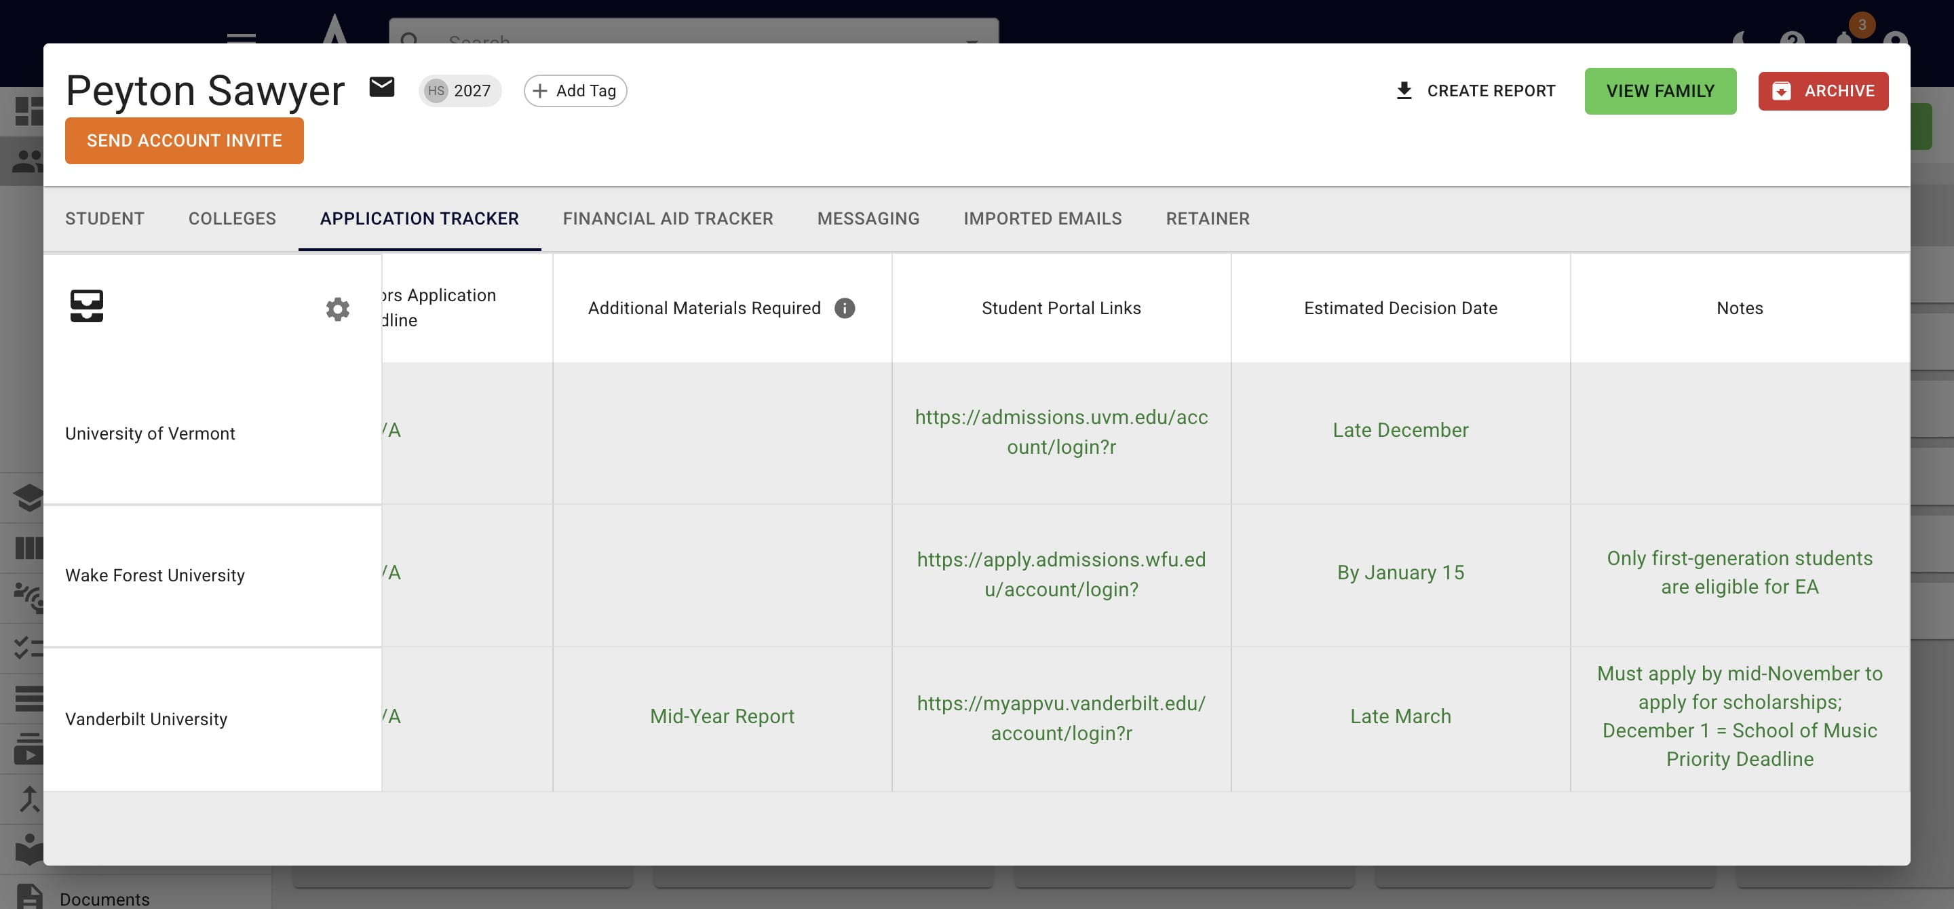Image resolution: width=1954 pixels, height=909 pixels.
Task: Open the Documents icon in the background sidebar
Action: pos(28,897)
